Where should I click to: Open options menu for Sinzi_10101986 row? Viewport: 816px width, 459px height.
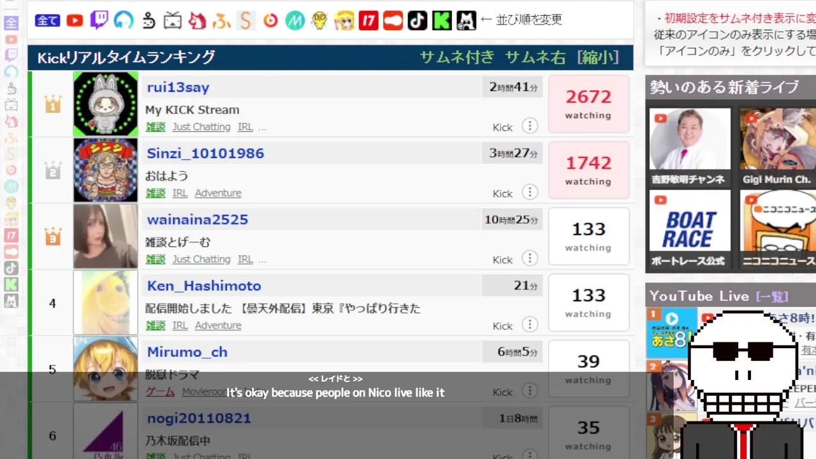530,192
